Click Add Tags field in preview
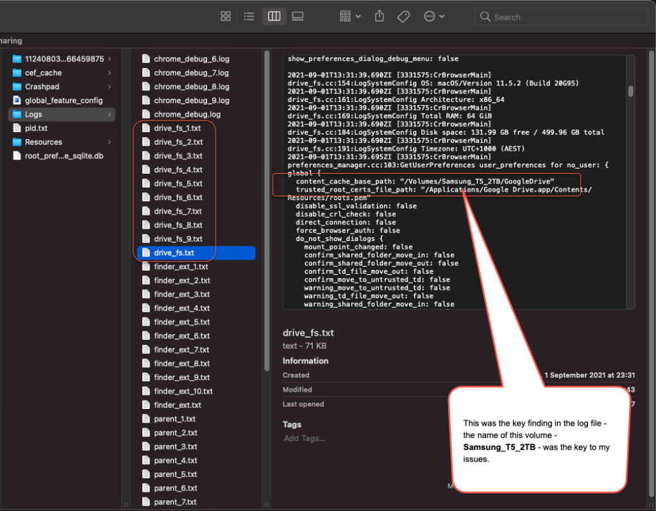Viewport: 656px width, 511px height. (305, 438)
